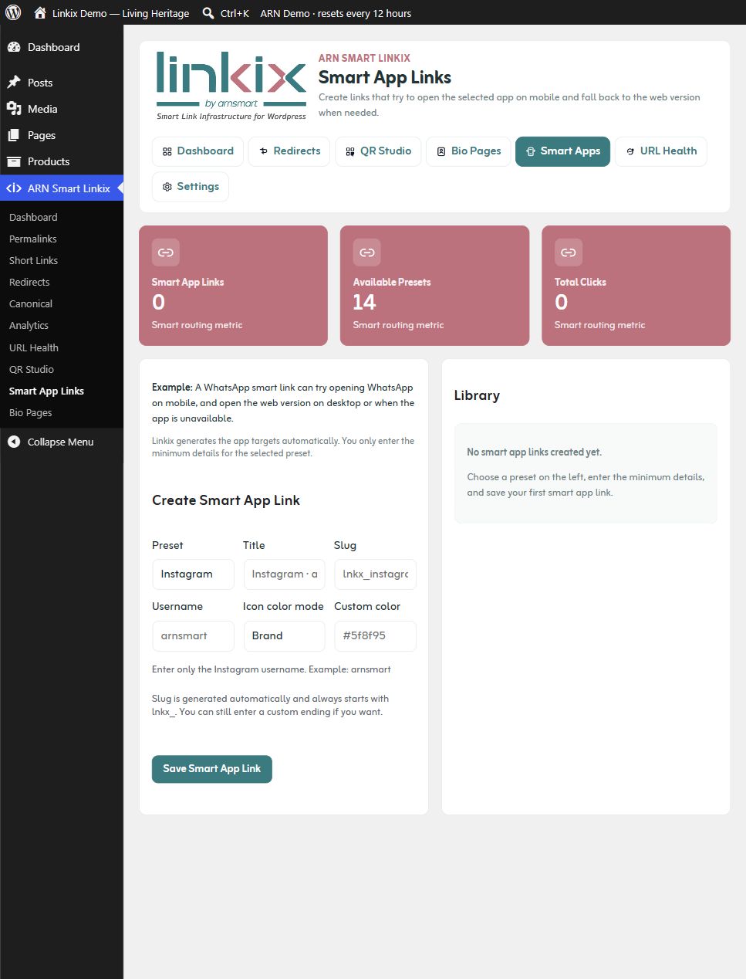Open the top Dashboard menu item
The width and height of the screenshot is (746, 979).
pyautogui.click(x=62, y=47)
